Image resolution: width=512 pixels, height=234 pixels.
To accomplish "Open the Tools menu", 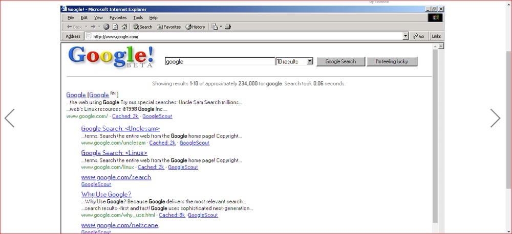I will [138, 17].
